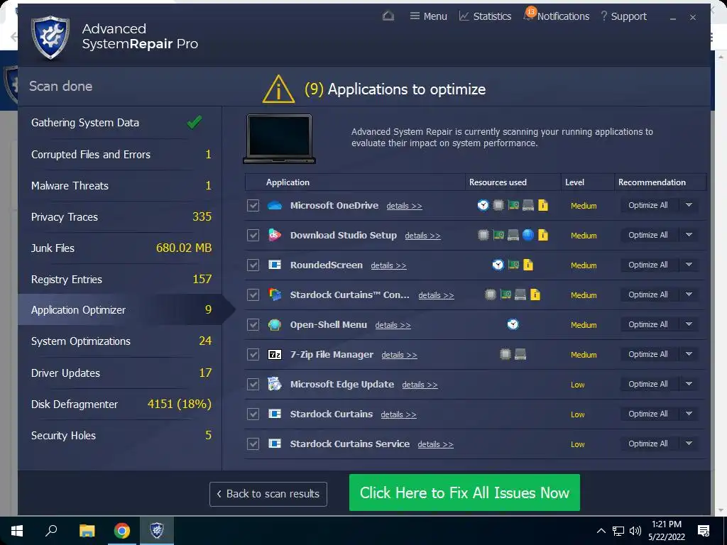Select Driver Updates in the sidebar

(x=121, y=373)
